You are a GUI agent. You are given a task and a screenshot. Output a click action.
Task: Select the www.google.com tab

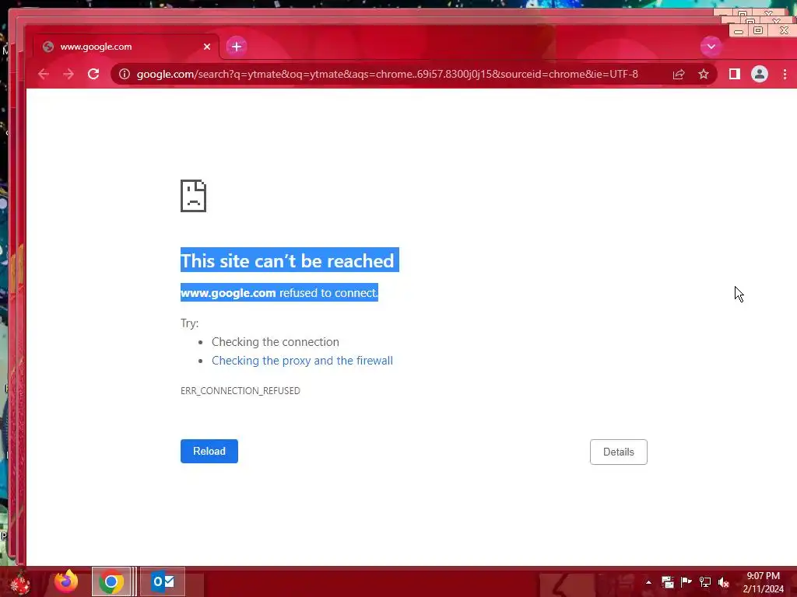126,47
